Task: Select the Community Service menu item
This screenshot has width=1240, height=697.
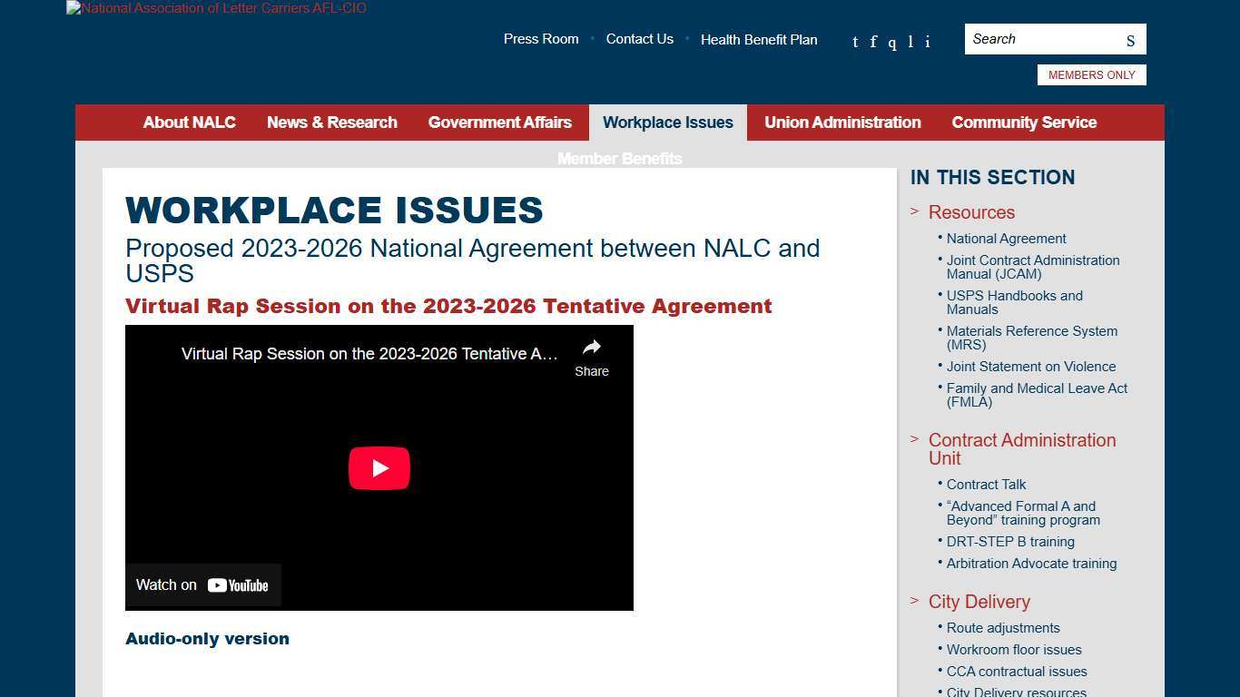Action: [1024, 123]
